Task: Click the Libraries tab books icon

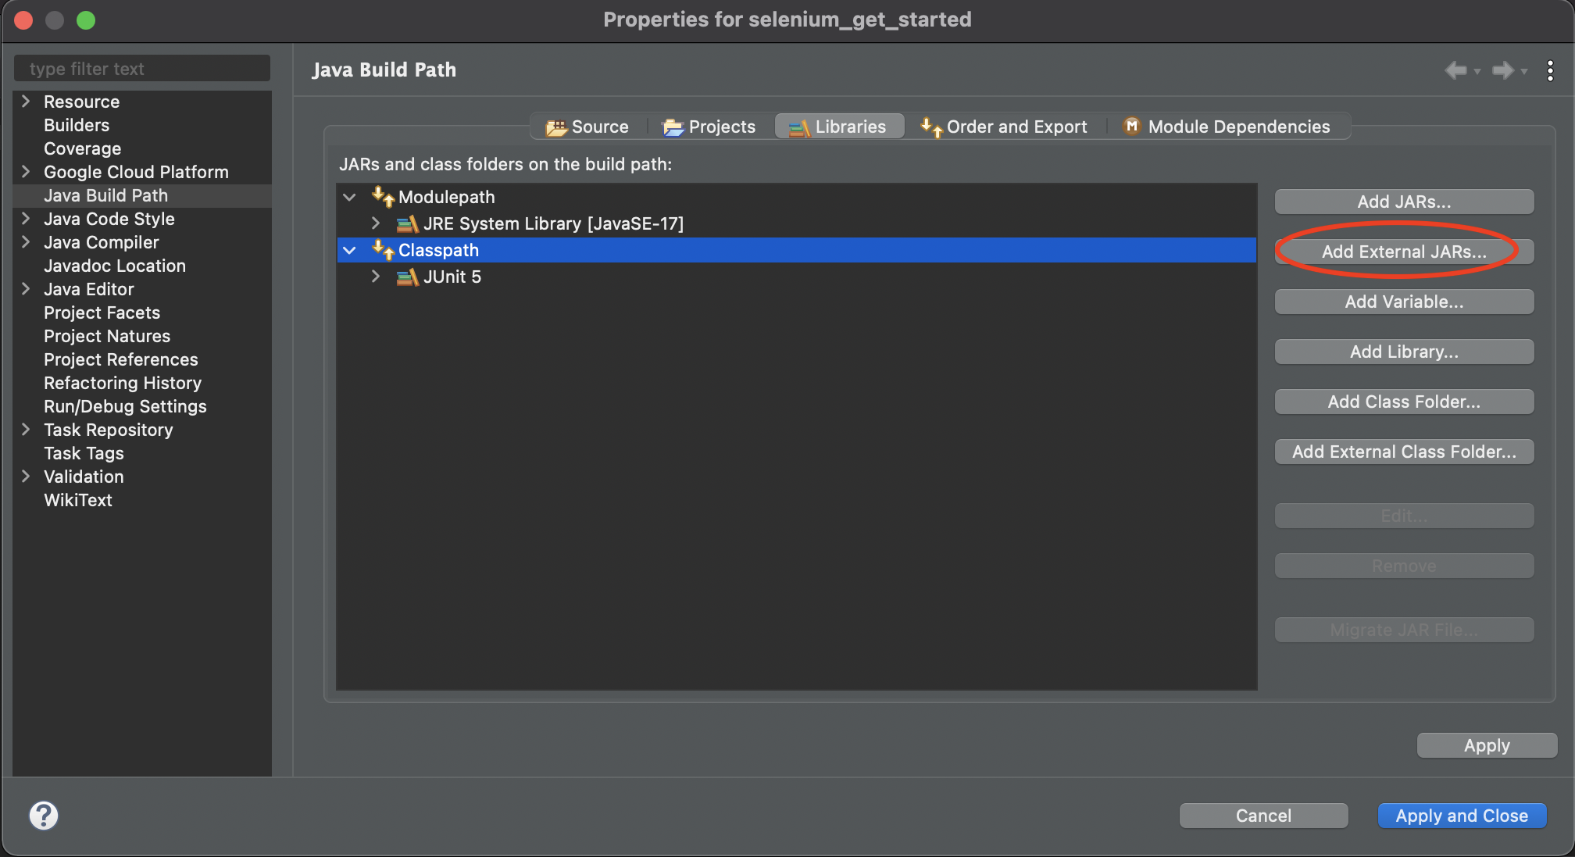Action: [799, 127]
